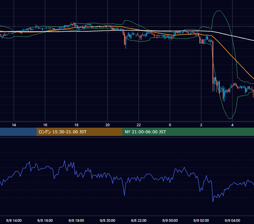The height and width of the screenshot is (224, 254).
Task: Click the 0 hour label on price chart axis
Action: coord(170,125)
